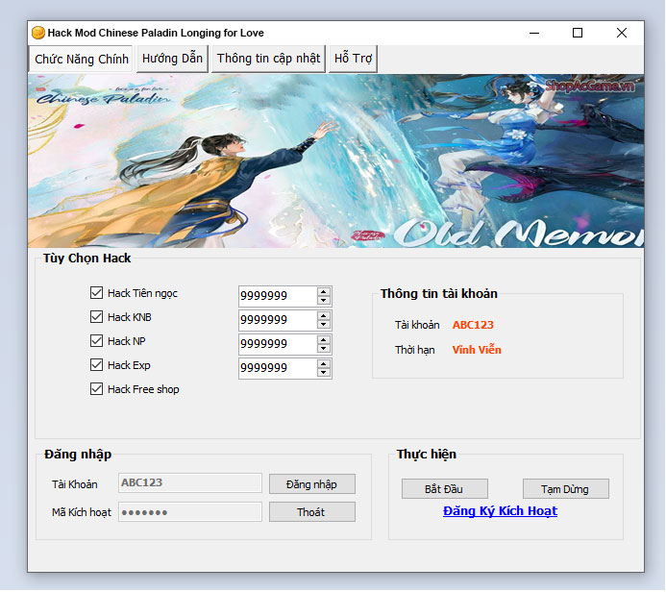Focus the Tài Khoản input field

tap(190, 482)
